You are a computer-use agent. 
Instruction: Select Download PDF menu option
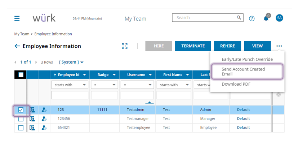(236, 84)
